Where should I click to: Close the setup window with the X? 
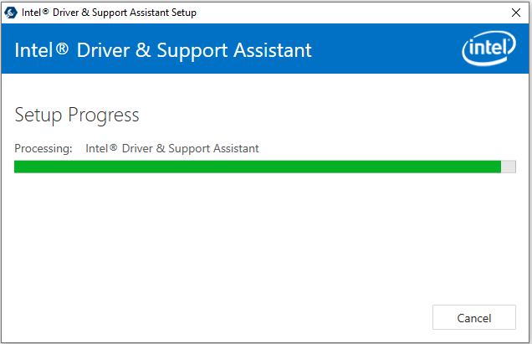click(516, 13)
